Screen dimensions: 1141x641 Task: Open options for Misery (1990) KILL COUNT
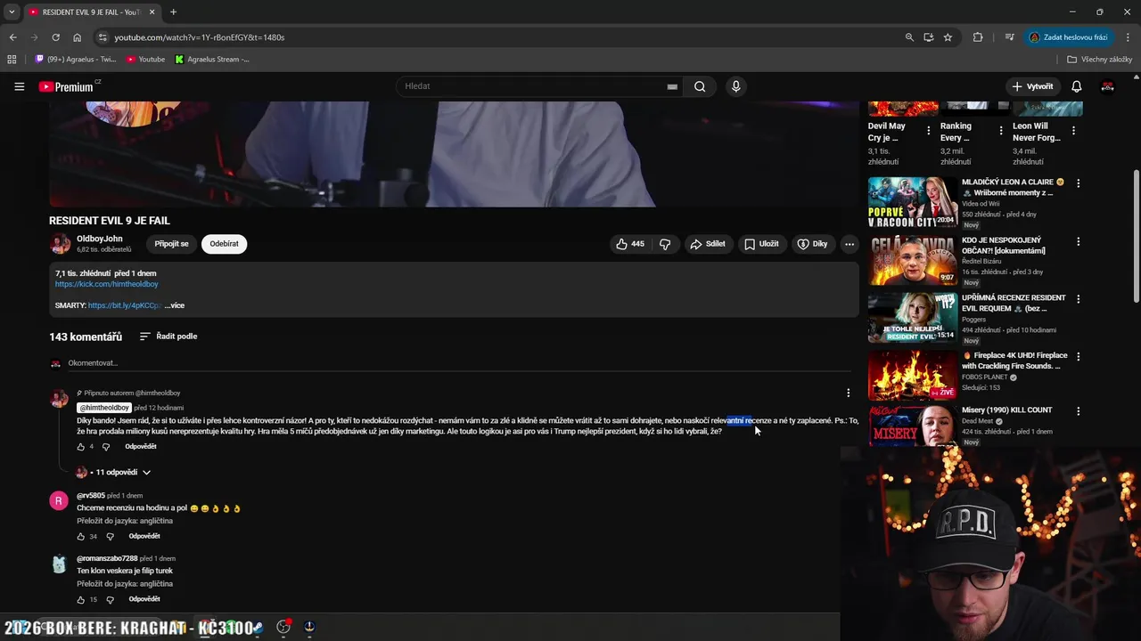point(1078,410)
